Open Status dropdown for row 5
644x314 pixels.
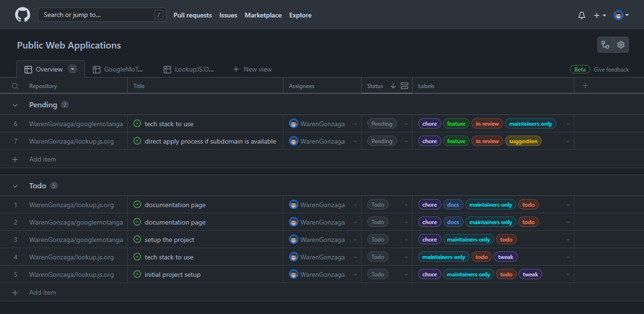[x=406, y=275]
